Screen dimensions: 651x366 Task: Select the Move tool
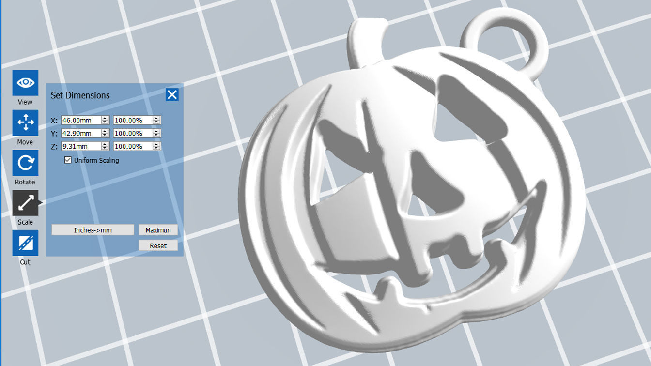tap(25, 123)
